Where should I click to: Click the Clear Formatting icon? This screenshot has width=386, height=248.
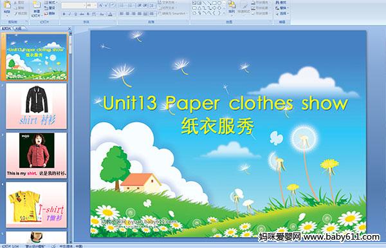click(x=113, y=5)
